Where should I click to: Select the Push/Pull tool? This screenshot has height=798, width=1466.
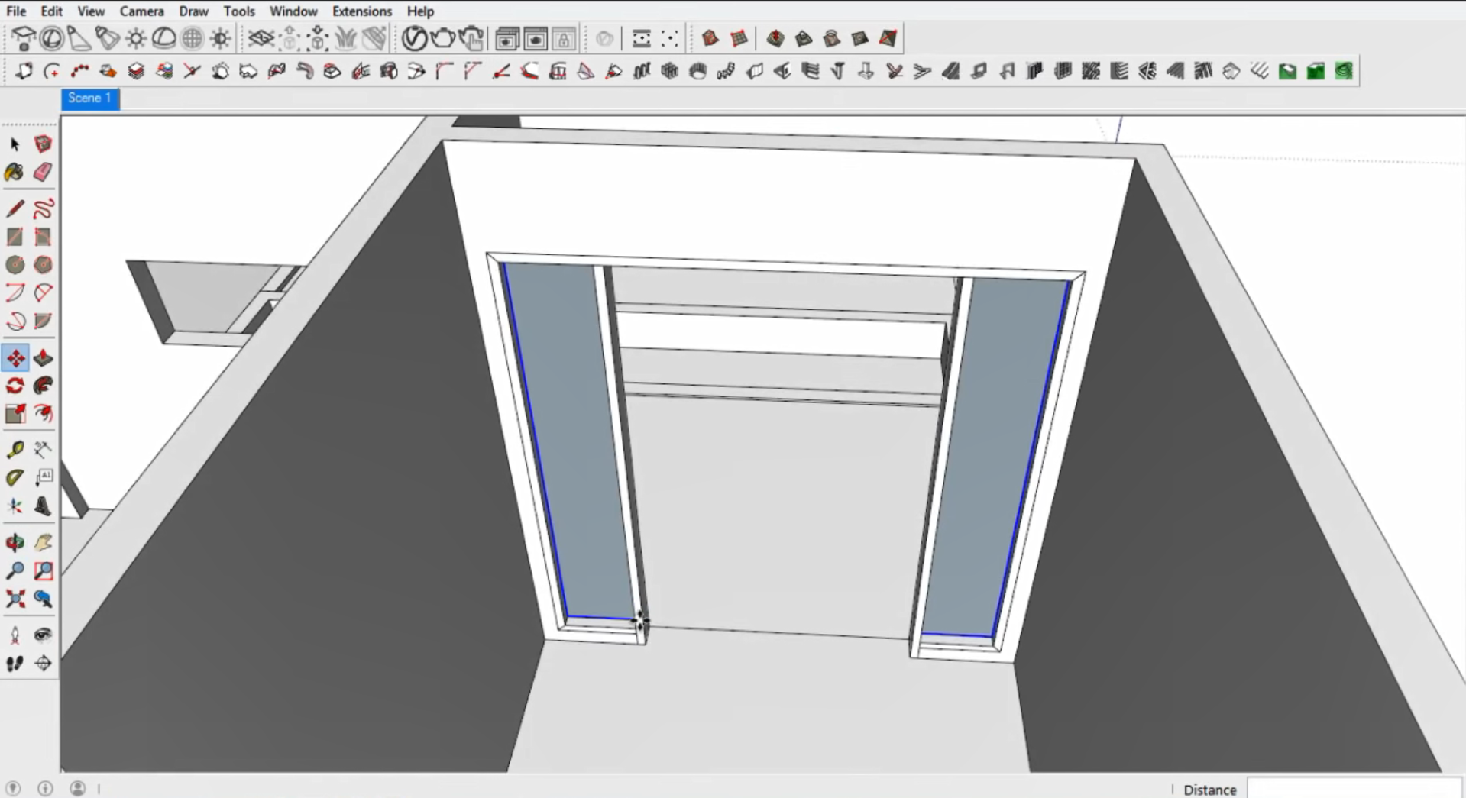click(x=43, y=357)
